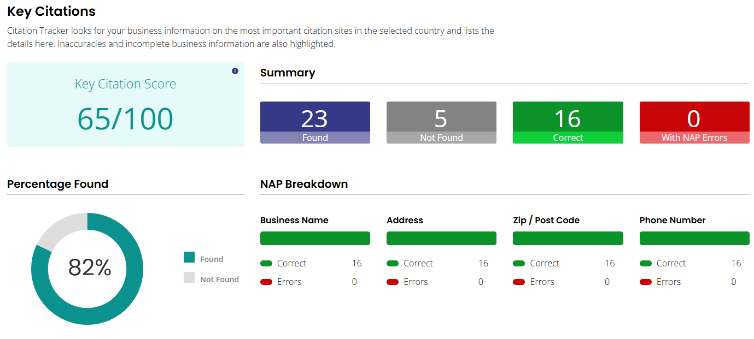Click Errors under Phone Number
The height and width of the screenshot is (339, 754).
point(669,282)
